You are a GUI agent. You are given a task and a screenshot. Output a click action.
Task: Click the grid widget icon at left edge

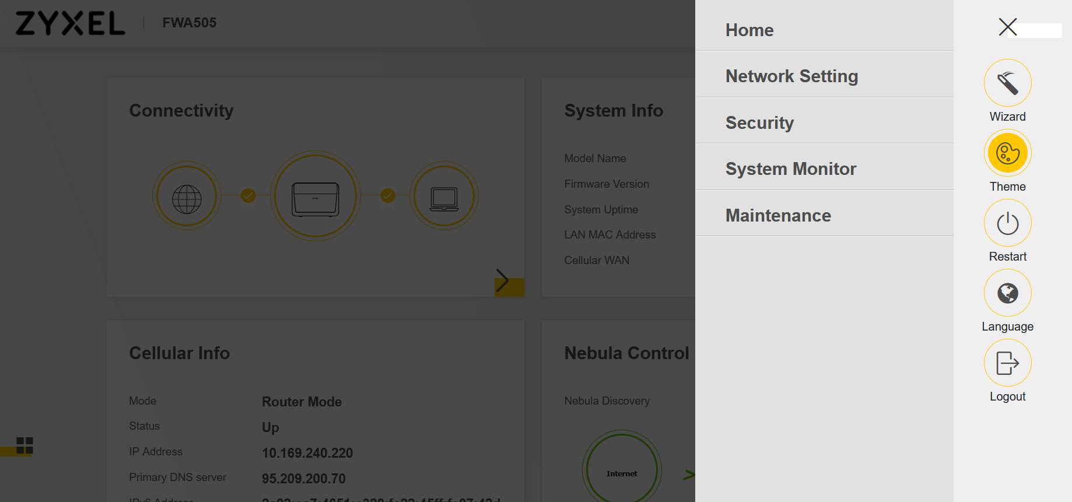pos(24,445)
